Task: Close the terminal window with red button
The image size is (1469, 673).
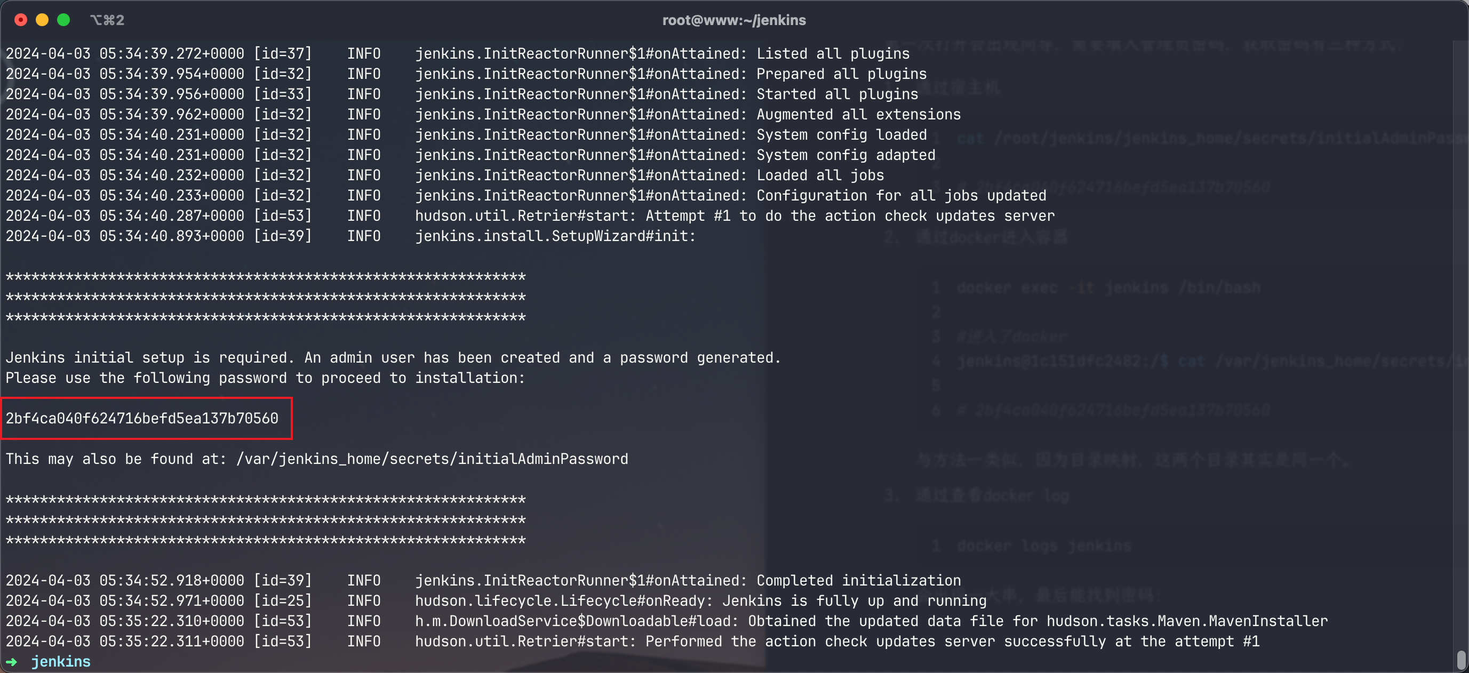Action: (x=20, y=20)
